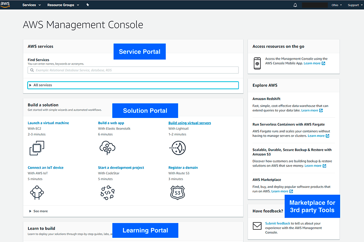
Task: Click Learn more for Console Mobile App
Action: (312, 64)
